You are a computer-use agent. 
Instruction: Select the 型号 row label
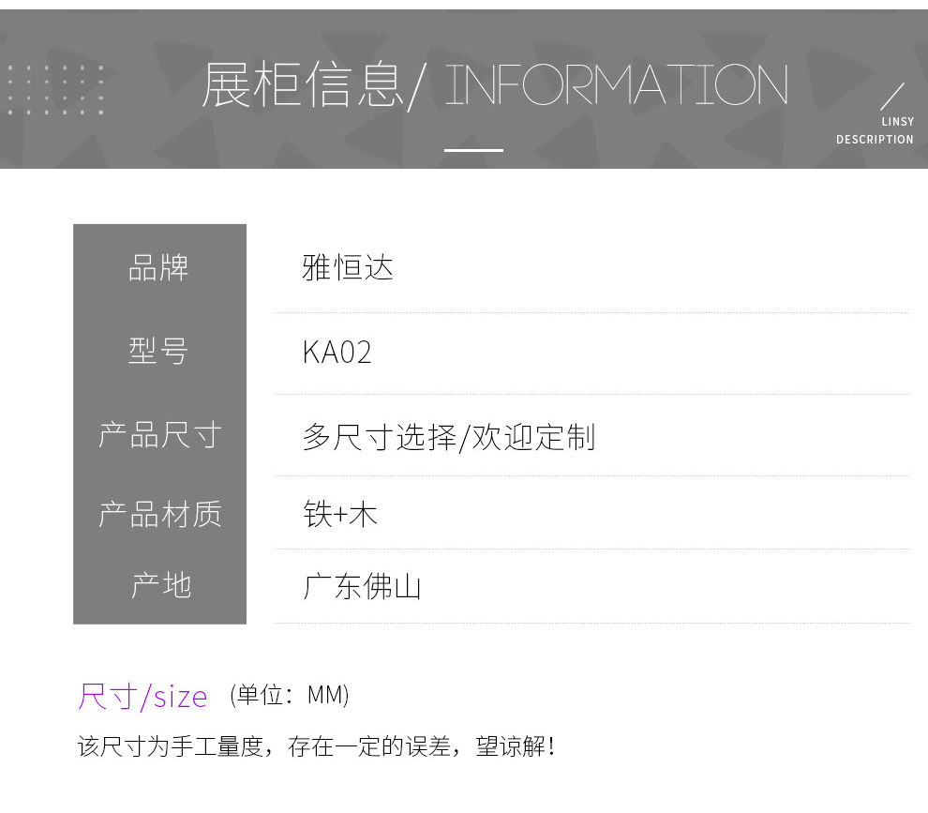coord(159,351)
